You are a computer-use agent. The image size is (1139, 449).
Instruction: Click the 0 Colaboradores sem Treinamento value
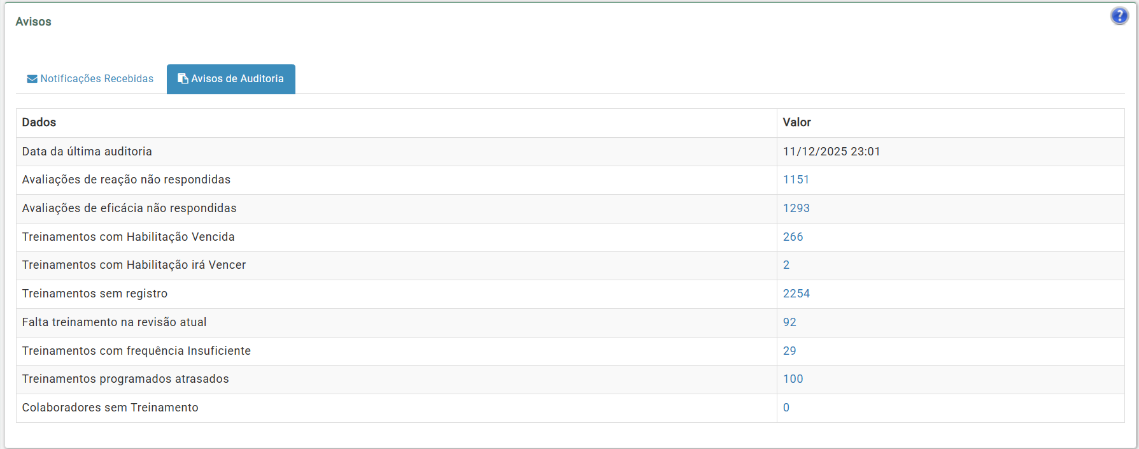pyautogui.click(x=786, y=408)
